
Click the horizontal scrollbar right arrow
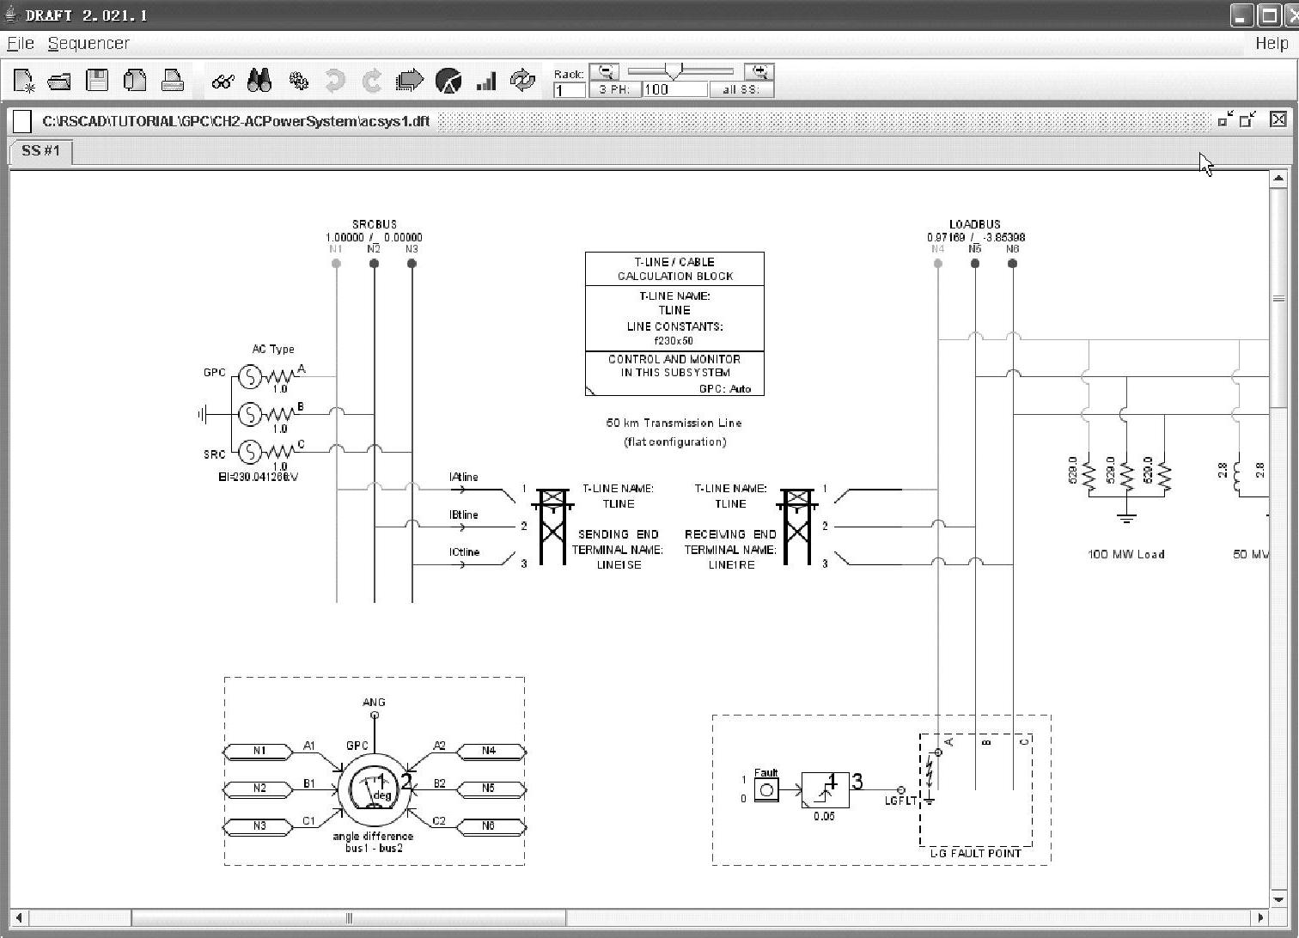[x=1260, y=917]
